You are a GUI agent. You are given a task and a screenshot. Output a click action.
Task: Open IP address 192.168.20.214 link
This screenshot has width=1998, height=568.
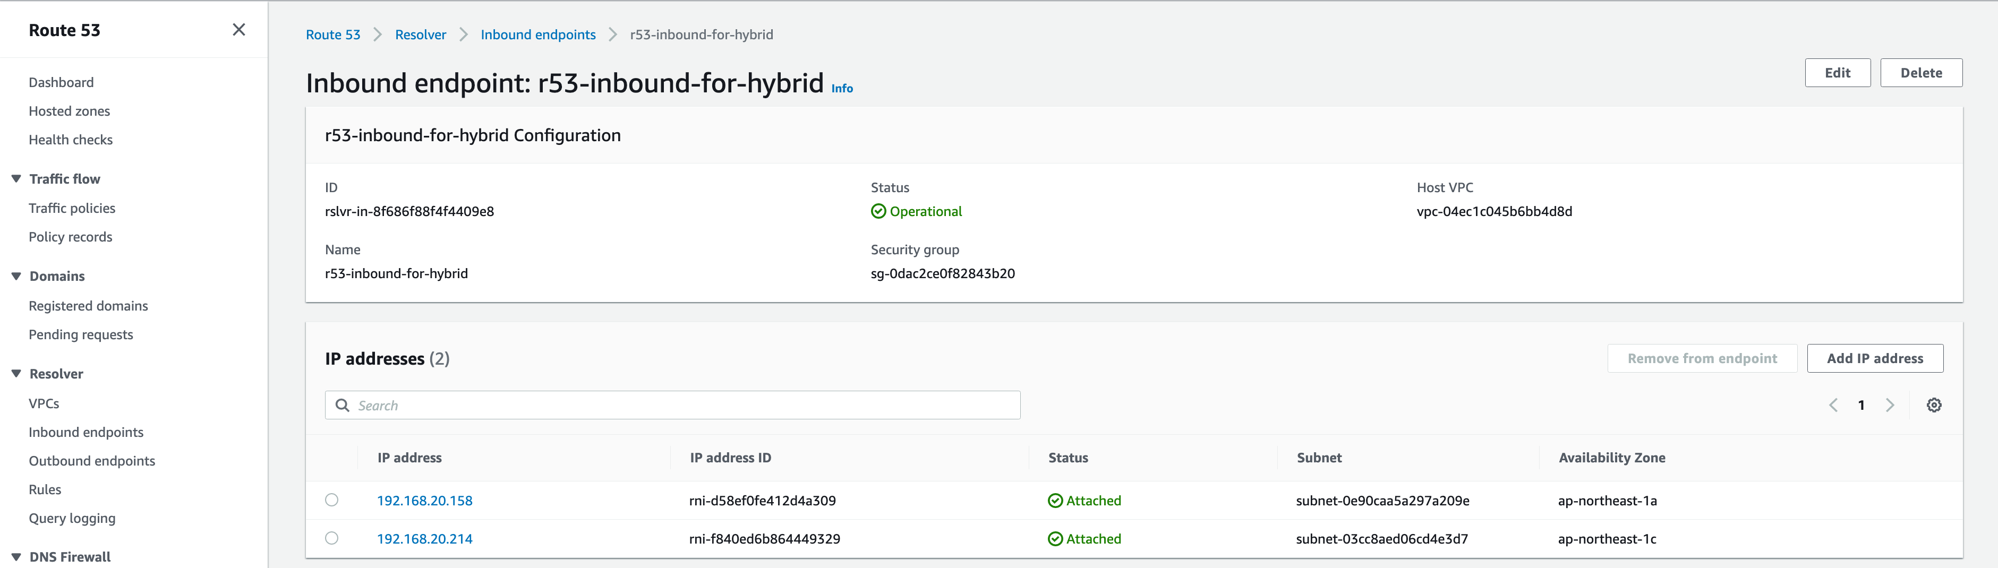(425, 539)
